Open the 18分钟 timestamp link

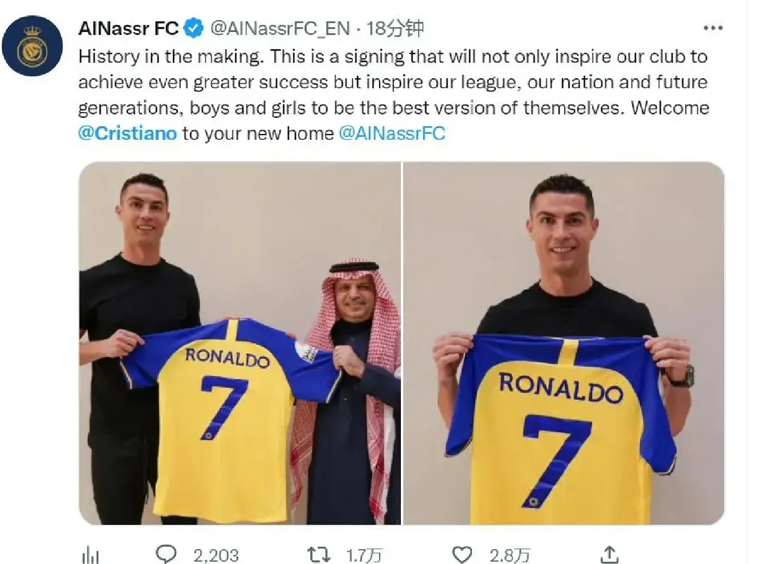(x=395, y=28)
